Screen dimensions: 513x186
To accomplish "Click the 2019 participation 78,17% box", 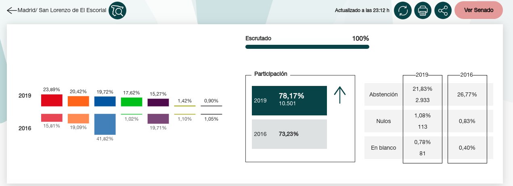I will 289,100.
